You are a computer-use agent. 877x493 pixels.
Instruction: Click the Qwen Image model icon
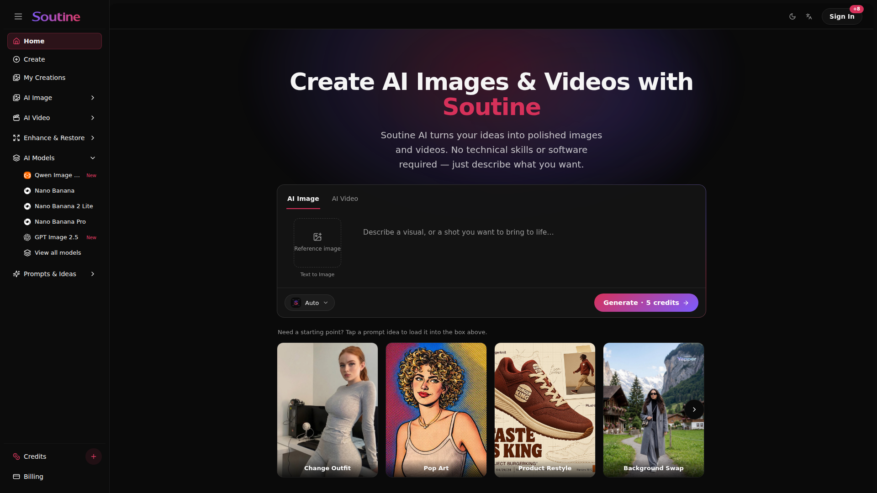point(27,175)
